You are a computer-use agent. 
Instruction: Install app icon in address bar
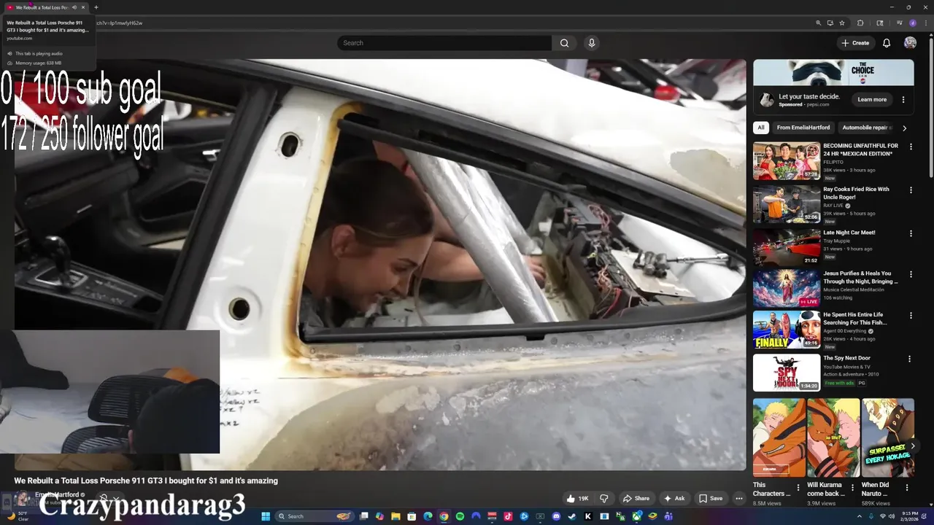point(830,23)
